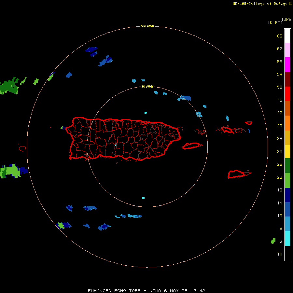The width and height of the screenshot is (293, 293).
Task: Click the "58" legend value
Action: (x=280, y=62)
